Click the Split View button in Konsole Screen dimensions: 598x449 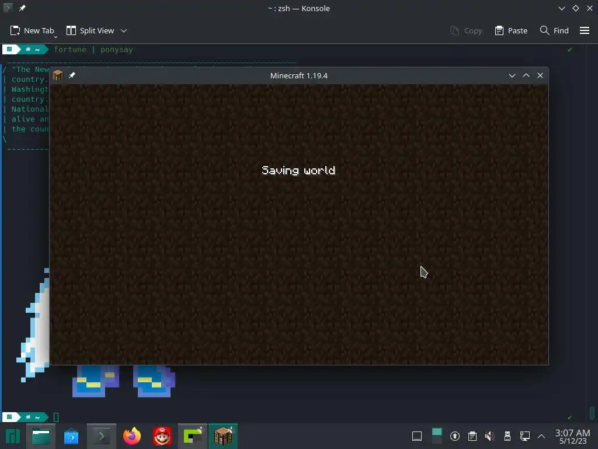pyautogui.click(x=90, y=30)
